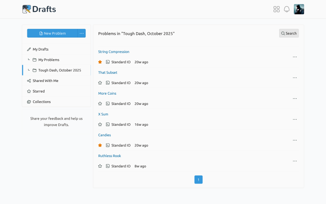
Task: Open the apps grid icon
Action: click(x=276, y=9)
